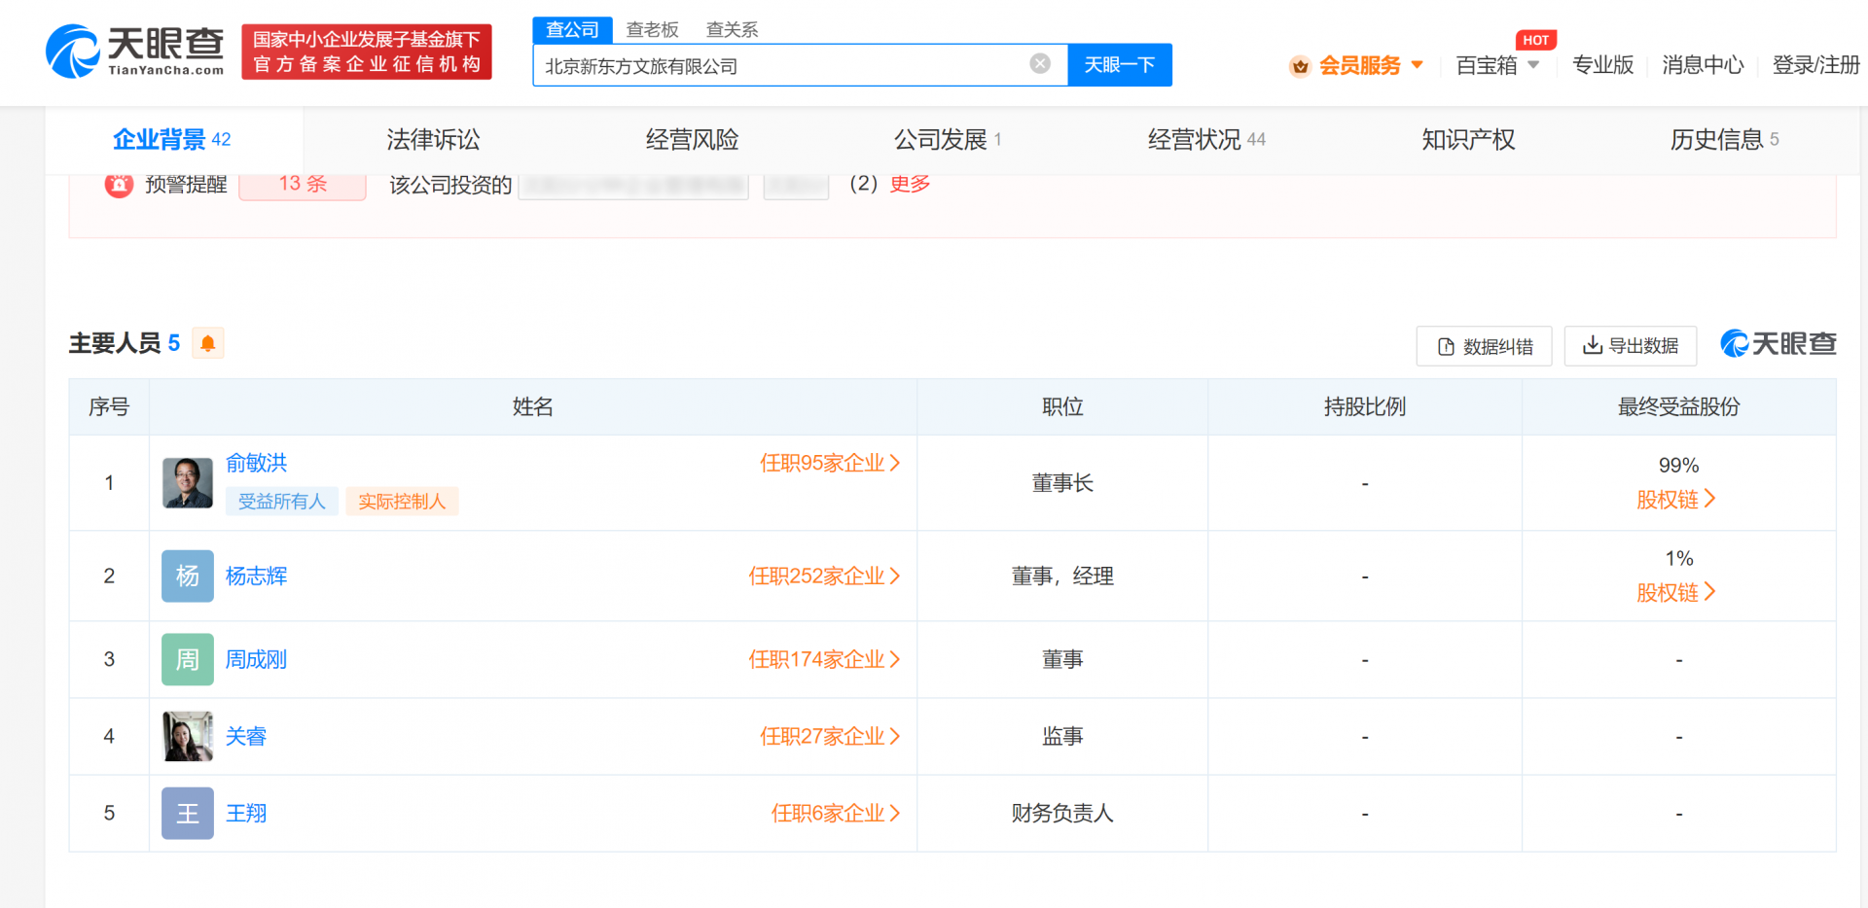This screenshot has width=1868, height=908.
Task: Expand 俞敏洪's 任职95家企业 list
Action: (829, 464)
